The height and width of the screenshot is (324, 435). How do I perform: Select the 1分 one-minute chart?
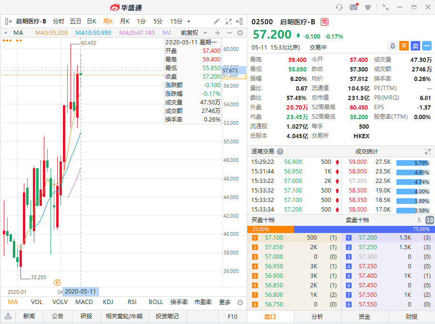141,21
